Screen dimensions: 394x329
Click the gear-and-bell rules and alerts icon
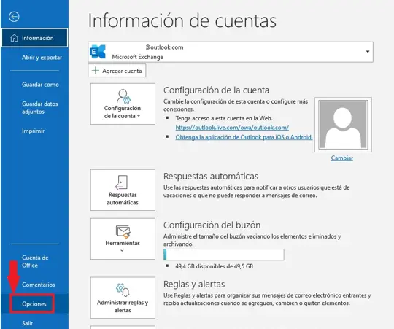pos(123,290)
